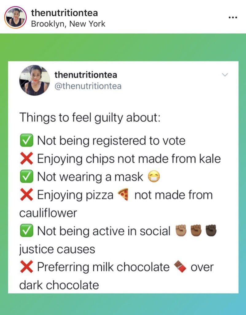Click green checkmark next to registered to vote
The width and height of the screenshot is (246, 315).
point(26,140)
